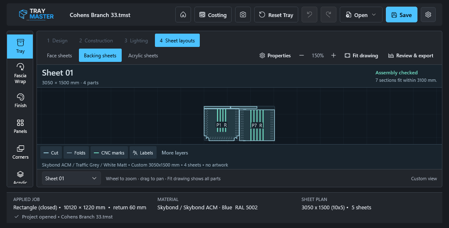449x228 pixels.
Task: Click file name Cohens Branch 33.tmst
Action: coord(100,15)
